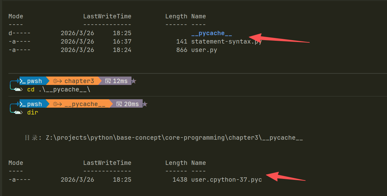Click the star icon after the 20ms segment
This screenshot has width=387, height=196.
pyautogui.click(x=145, y=104)
